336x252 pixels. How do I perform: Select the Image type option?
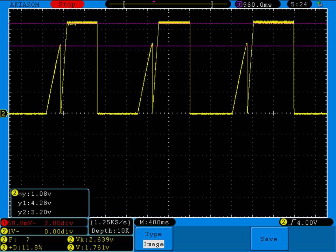[x=154, y=244]
